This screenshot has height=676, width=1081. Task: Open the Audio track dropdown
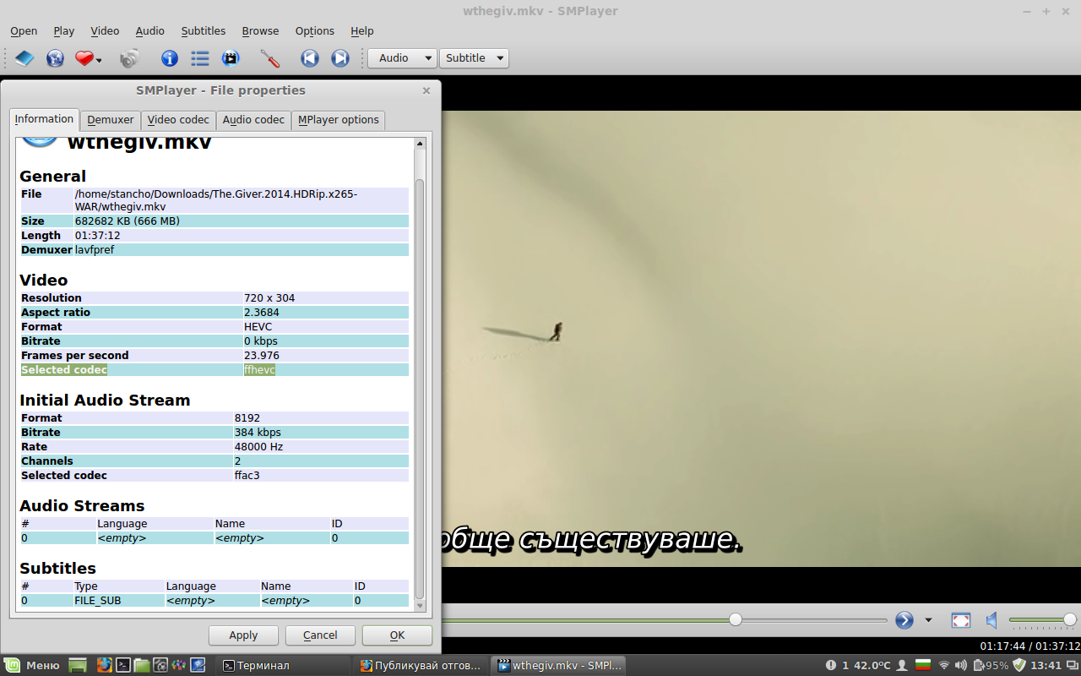pos(402,58)
